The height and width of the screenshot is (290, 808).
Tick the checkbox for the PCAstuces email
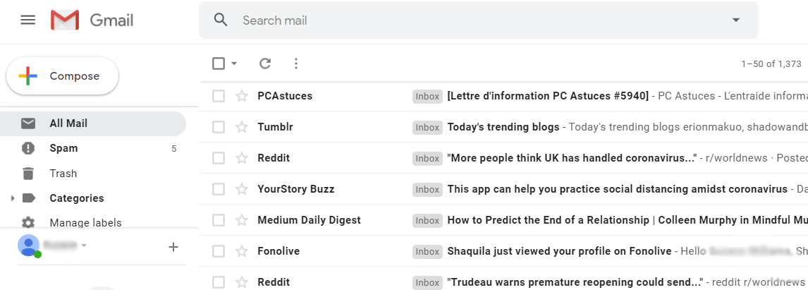click(x=219, y=96)
